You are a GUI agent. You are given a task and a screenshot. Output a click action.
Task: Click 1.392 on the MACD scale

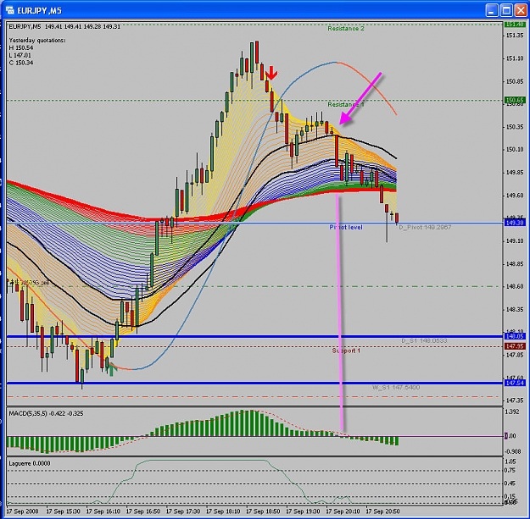pos(512,411)
